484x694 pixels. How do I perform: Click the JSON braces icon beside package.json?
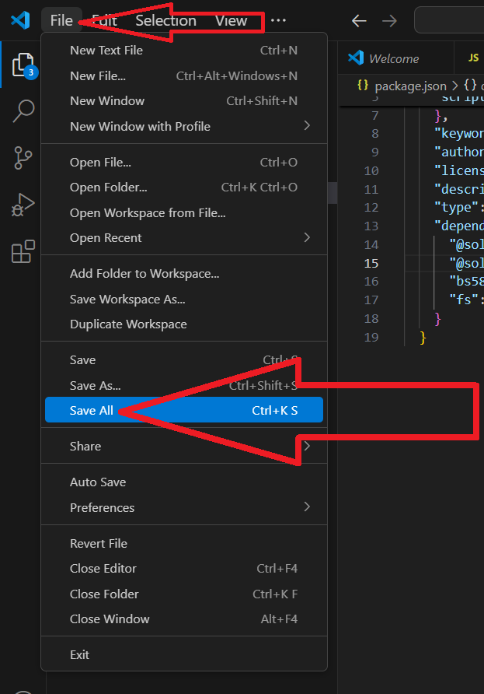point(363,85)
